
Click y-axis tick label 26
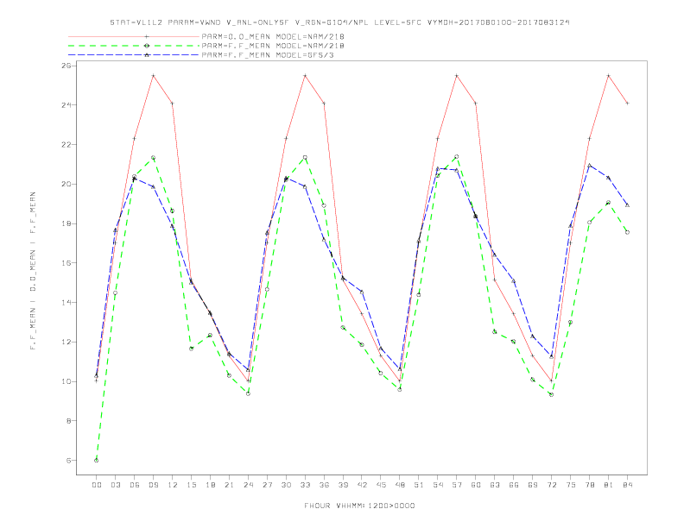(66, 66)
